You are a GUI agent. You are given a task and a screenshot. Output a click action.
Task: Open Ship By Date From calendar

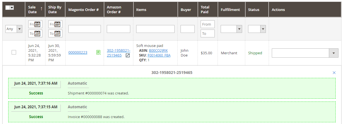click(x=57, y=24)
